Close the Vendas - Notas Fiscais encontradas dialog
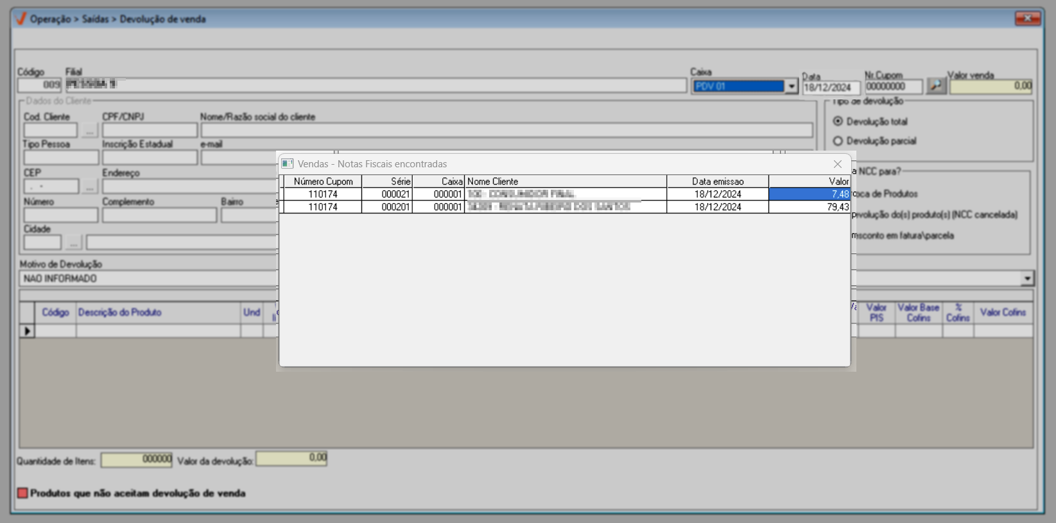Viewport: 1056px width, 523px height. pos(837,164)
